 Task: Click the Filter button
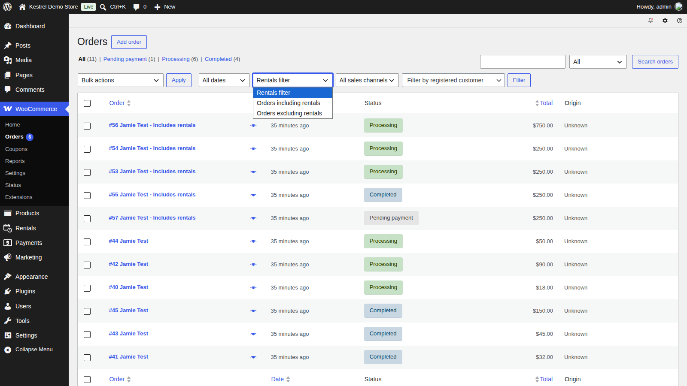click(519, 80)
